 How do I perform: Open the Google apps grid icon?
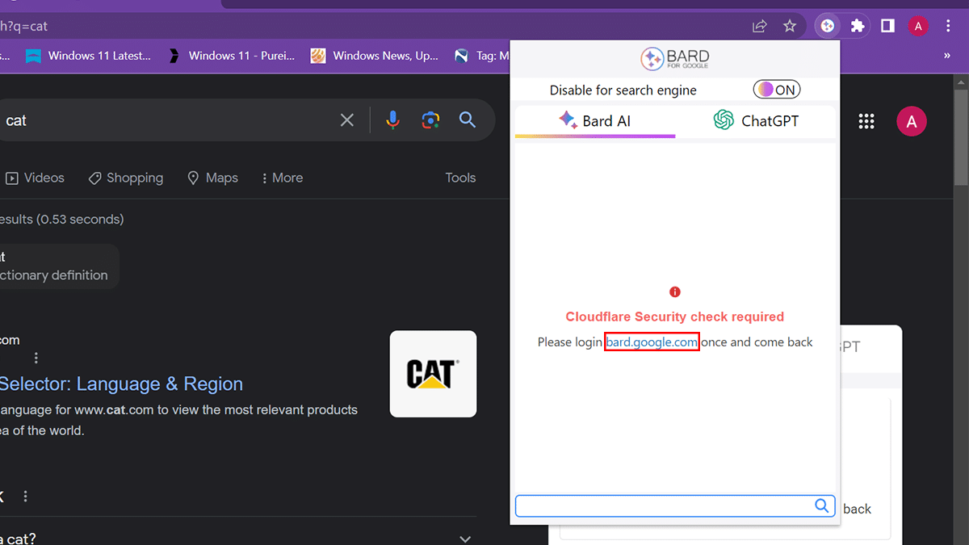(866, 121)
